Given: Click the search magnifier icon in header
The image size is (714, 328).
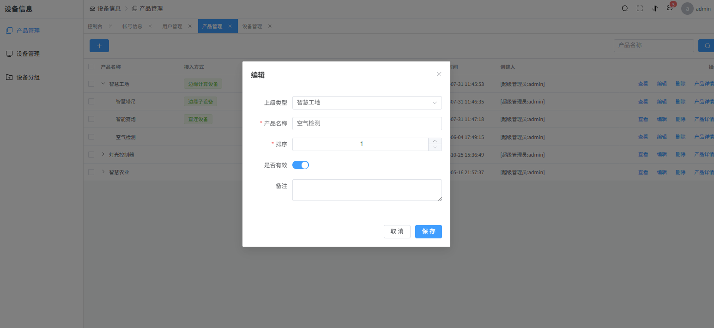Looking at the screenshot, I should click(x=625, y=8).
